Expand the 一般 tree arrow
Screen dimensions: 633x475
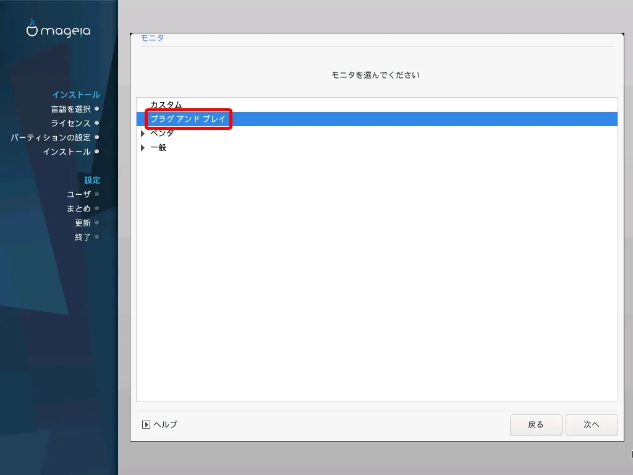(143, 148)
